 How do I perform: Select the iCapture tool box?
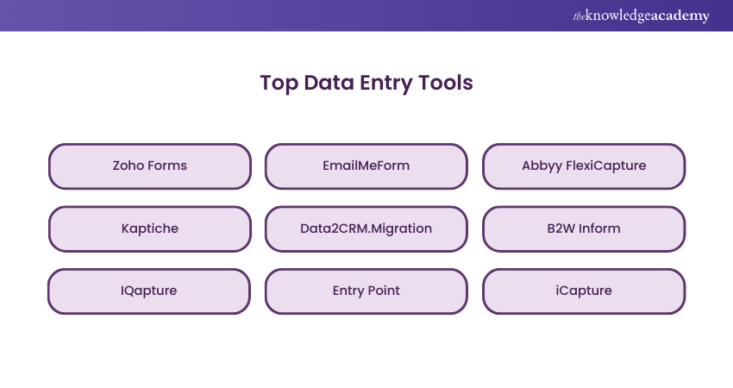[583, 291]
